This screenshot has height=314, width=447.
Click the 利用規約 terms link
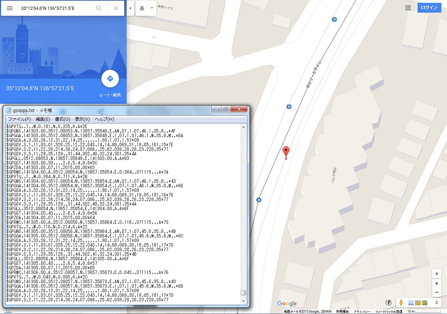coord(342,312)
